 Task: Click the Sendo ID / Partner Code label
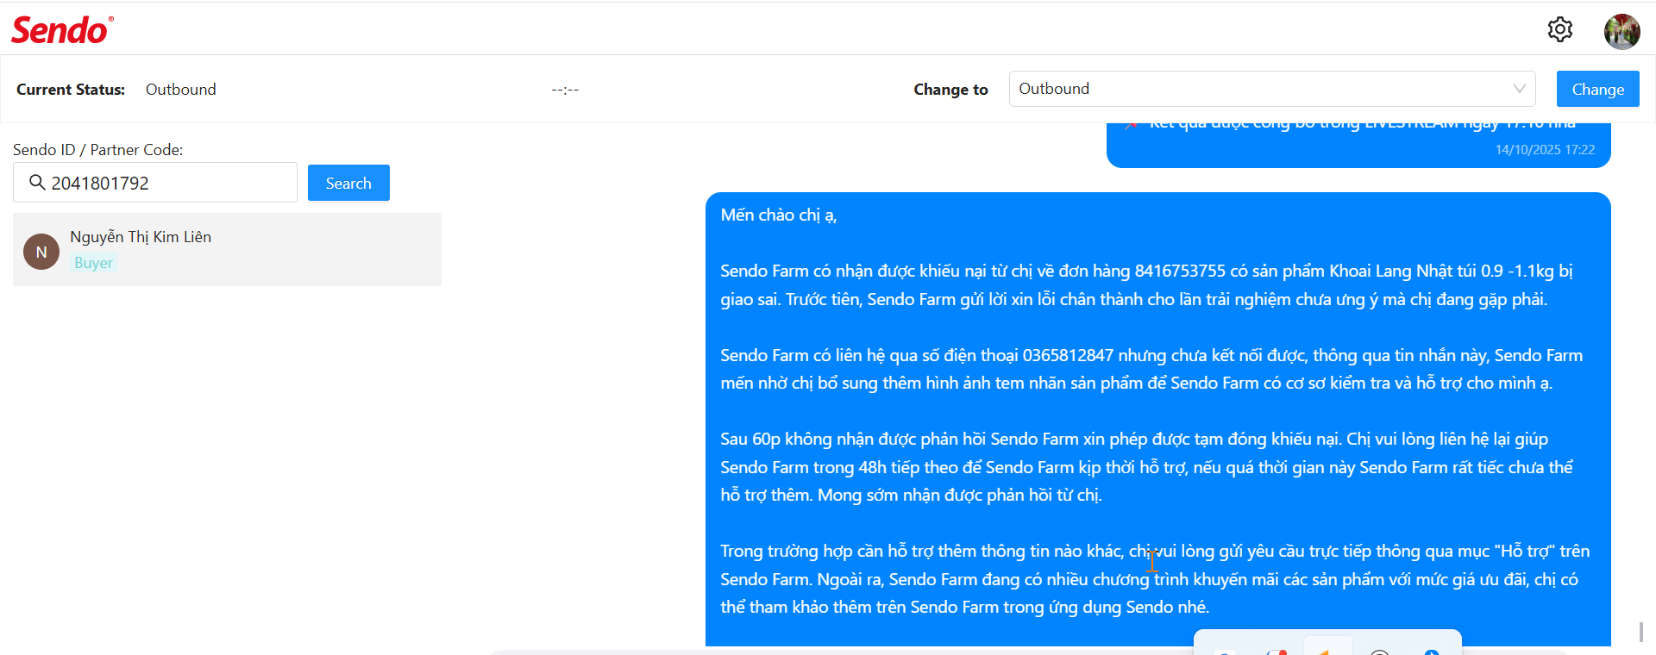98,150
